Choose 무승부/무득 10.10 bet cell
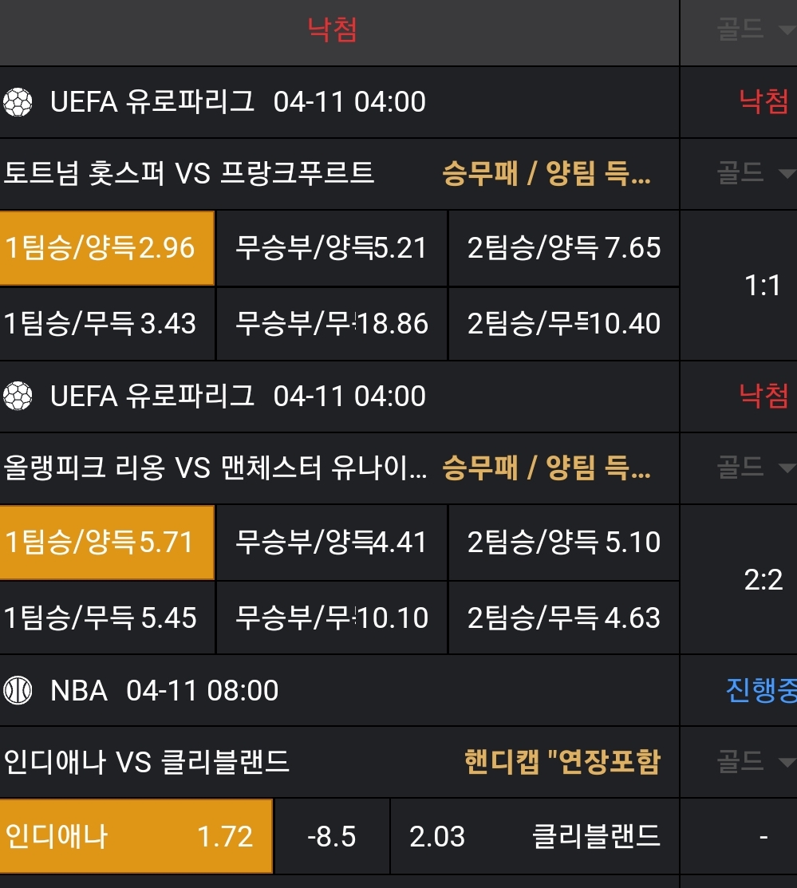This screenshot has width=797, height=888. click(332, 618)
